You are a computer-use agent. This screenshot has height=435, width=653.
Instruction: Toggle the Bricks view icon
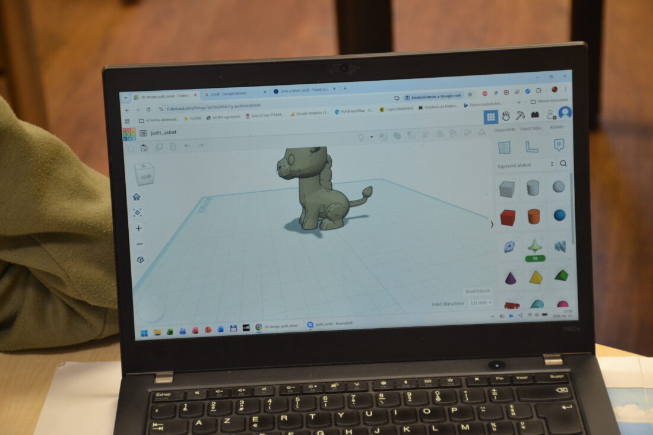[x=535, y=115]
